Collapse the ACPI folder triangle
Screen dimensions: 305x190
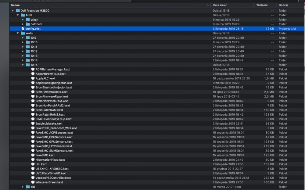(x=18, y=15)
